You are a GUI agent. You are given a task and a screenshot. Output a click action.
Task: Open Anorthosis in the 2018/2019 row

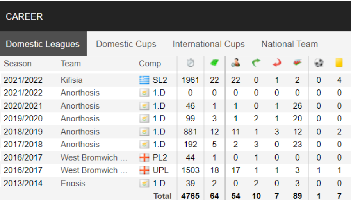(80, 132)
